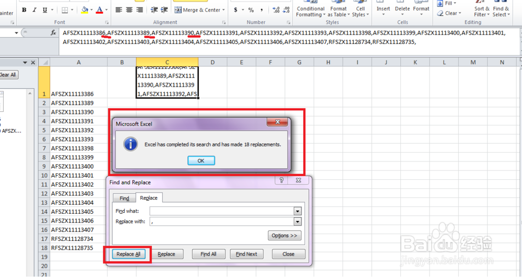This screenshot has height=278, width=522.
Task: Click the help question mark in Find and Replace
Action: pyautogui.click(x=282, y=180)
